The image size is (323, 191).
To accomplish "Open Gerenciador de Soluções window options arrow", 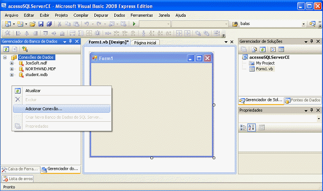I will pos(306,42).
